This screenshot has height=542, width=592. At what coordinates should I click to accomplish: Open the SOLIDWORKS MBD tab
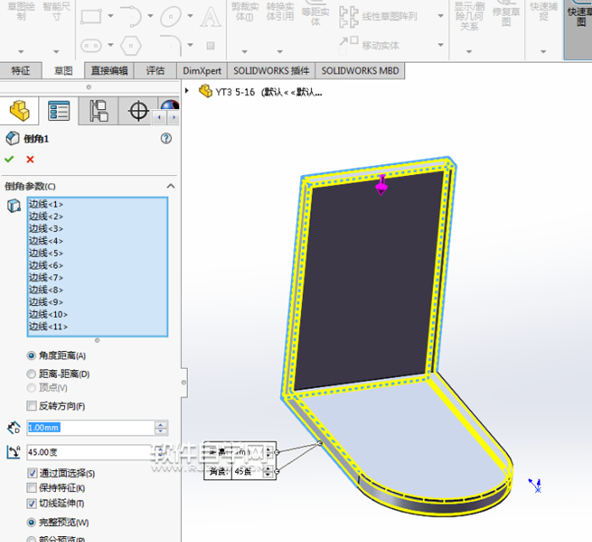click(x=359, y=71)
